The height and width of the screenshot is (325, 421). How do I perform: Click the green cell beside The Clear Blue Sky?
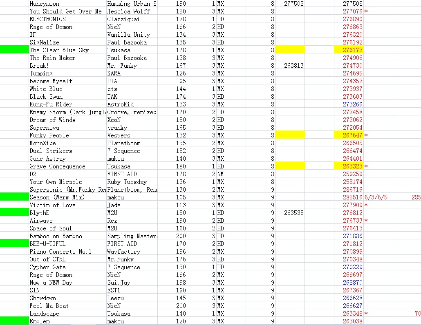[x=14, y=50]
